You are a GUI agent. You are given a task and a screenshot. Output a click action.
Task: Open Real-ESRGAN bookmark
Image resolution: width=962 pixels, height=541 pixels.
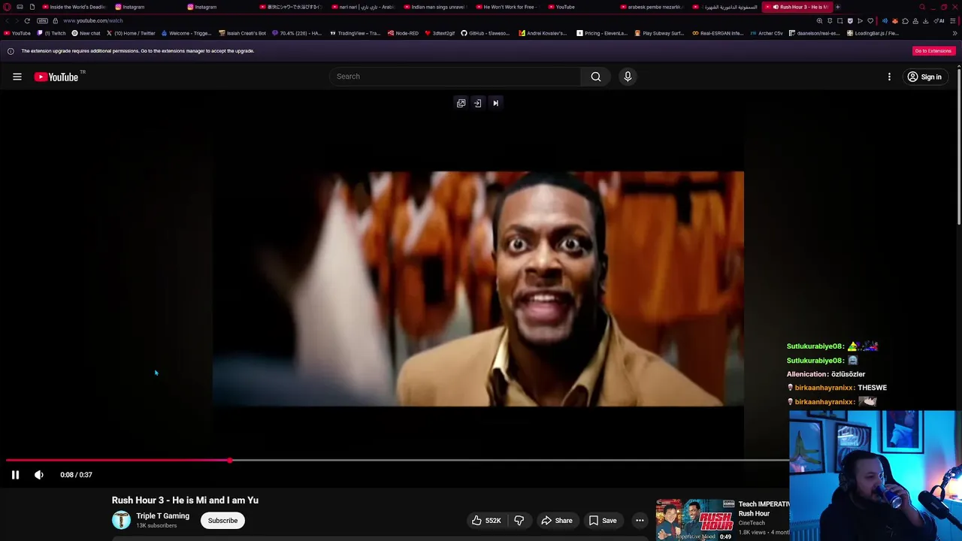(x=718, y=33)
